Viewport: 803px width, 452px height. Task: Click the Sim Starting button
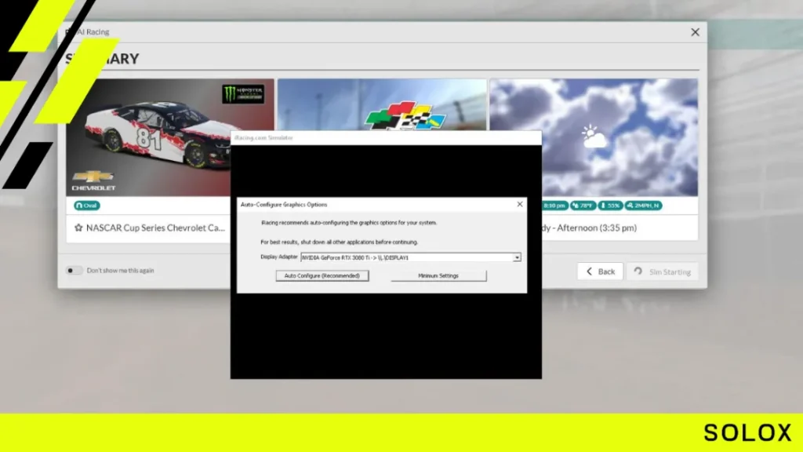(x=663, y=271)
